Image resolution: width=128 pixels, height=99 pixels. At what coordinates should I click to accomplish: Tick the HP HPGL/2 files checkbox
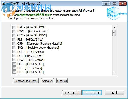click(x=14, y=68)
